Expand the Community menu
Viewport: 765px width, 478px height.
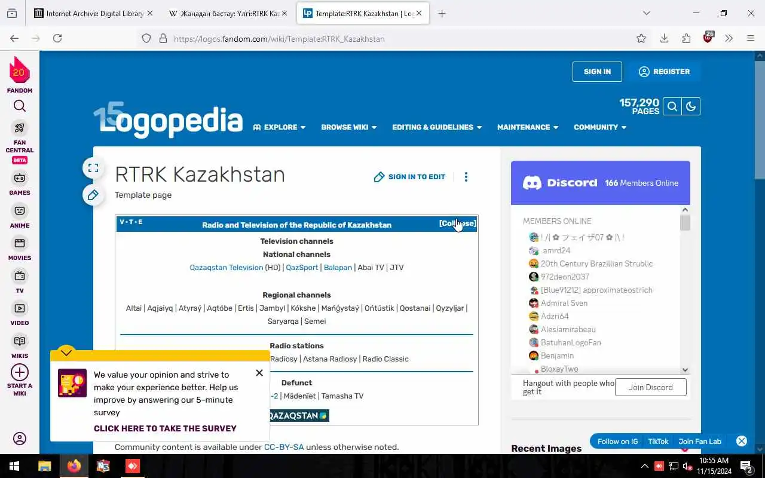(x=600, y=127)
